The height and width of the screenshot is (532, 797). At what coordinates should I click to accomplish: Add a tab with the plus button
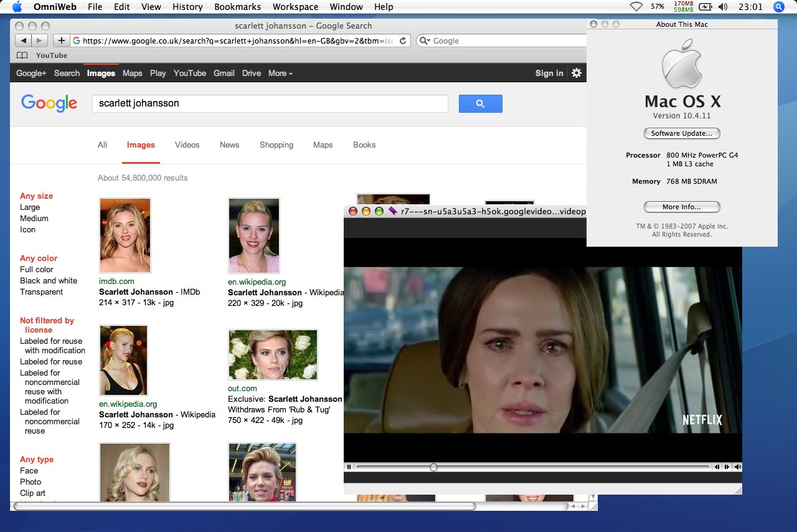[x=62, y=40]
